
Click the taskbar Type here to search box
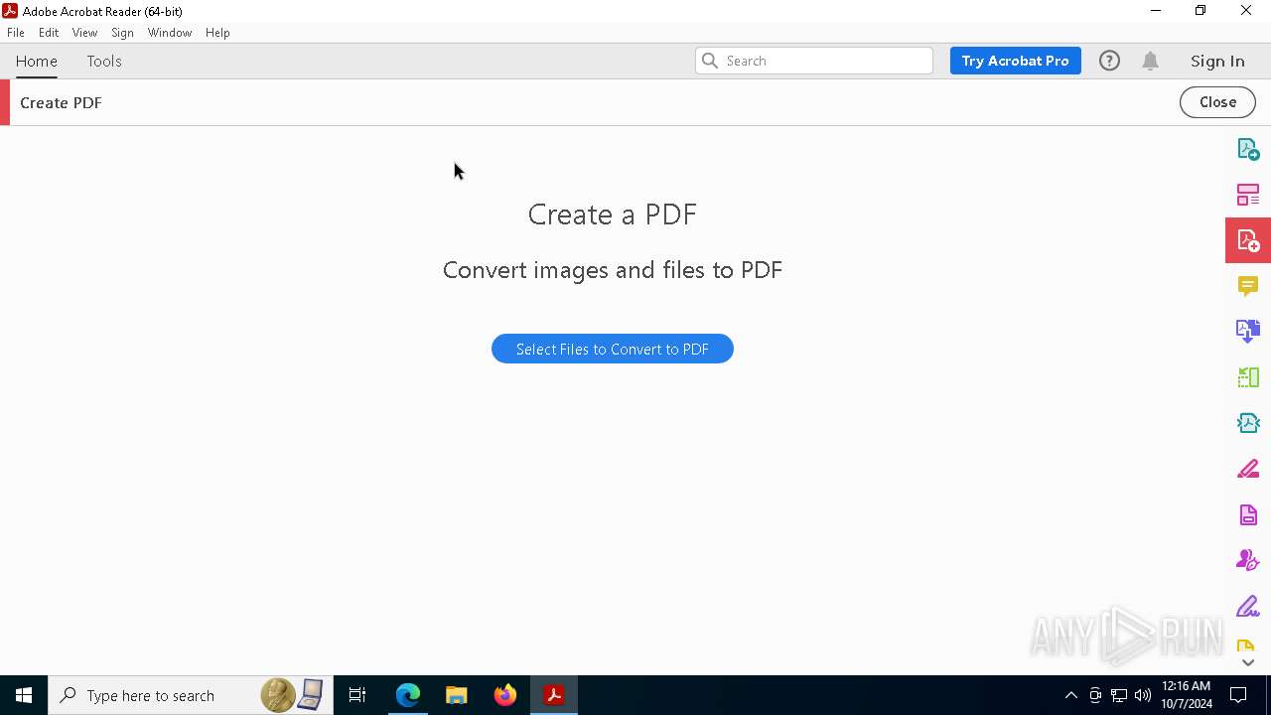tap(191, 695)
